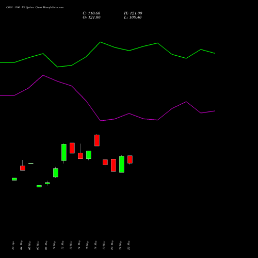Viewport: 258px width, 258px height.
Task: Click the 15 May date label
Action: point(87,246)
